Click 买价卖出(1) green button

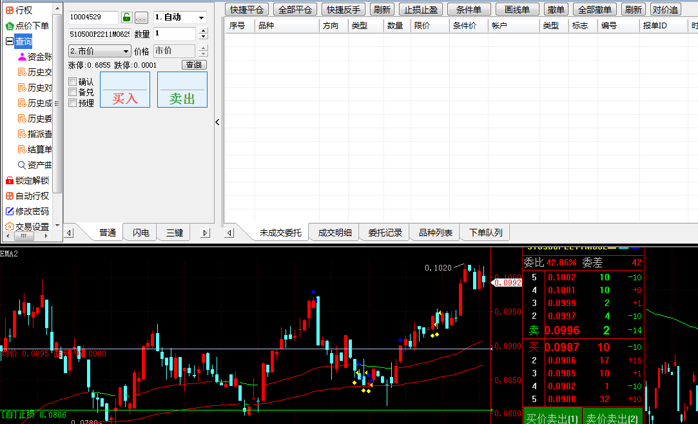(x=552, y=418)
